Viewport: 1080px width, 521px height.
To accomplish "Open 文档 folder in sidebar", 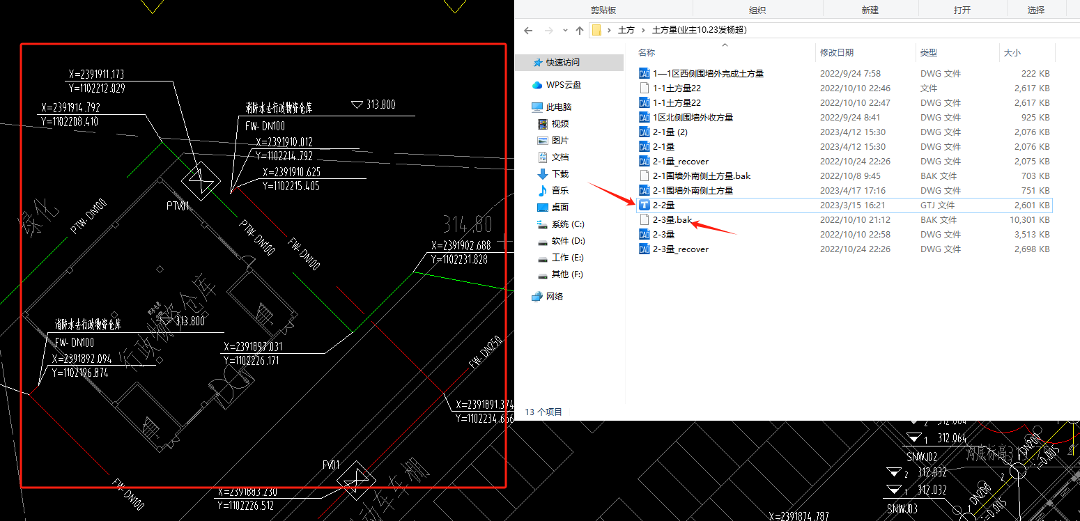I will pos(560,157).
